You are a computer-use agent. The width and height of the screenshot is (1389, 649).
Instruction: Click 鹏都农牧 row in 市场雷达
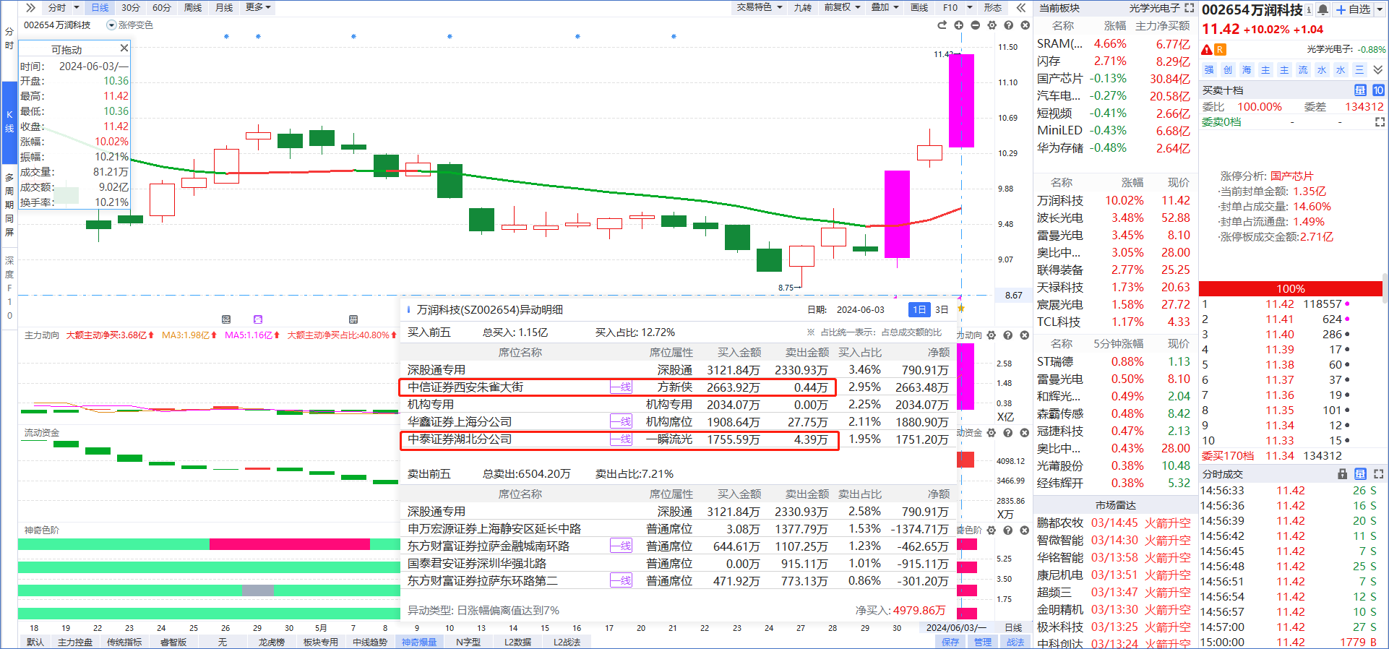click(x=1113, y=523)
